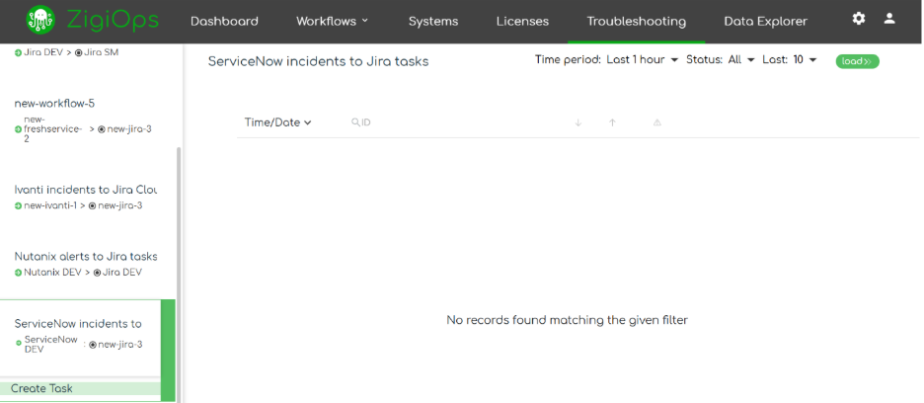The height and width of the screenshot is (403, 924).
Task: Open the Last 10 records dropdown
Action: 805,59
